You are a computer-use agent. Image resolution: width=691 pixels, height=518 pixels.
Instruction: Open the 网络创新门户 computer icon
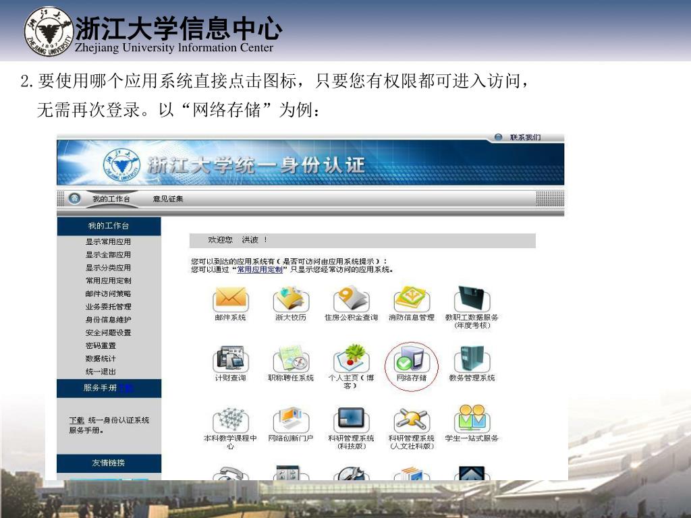pos(291,420)
